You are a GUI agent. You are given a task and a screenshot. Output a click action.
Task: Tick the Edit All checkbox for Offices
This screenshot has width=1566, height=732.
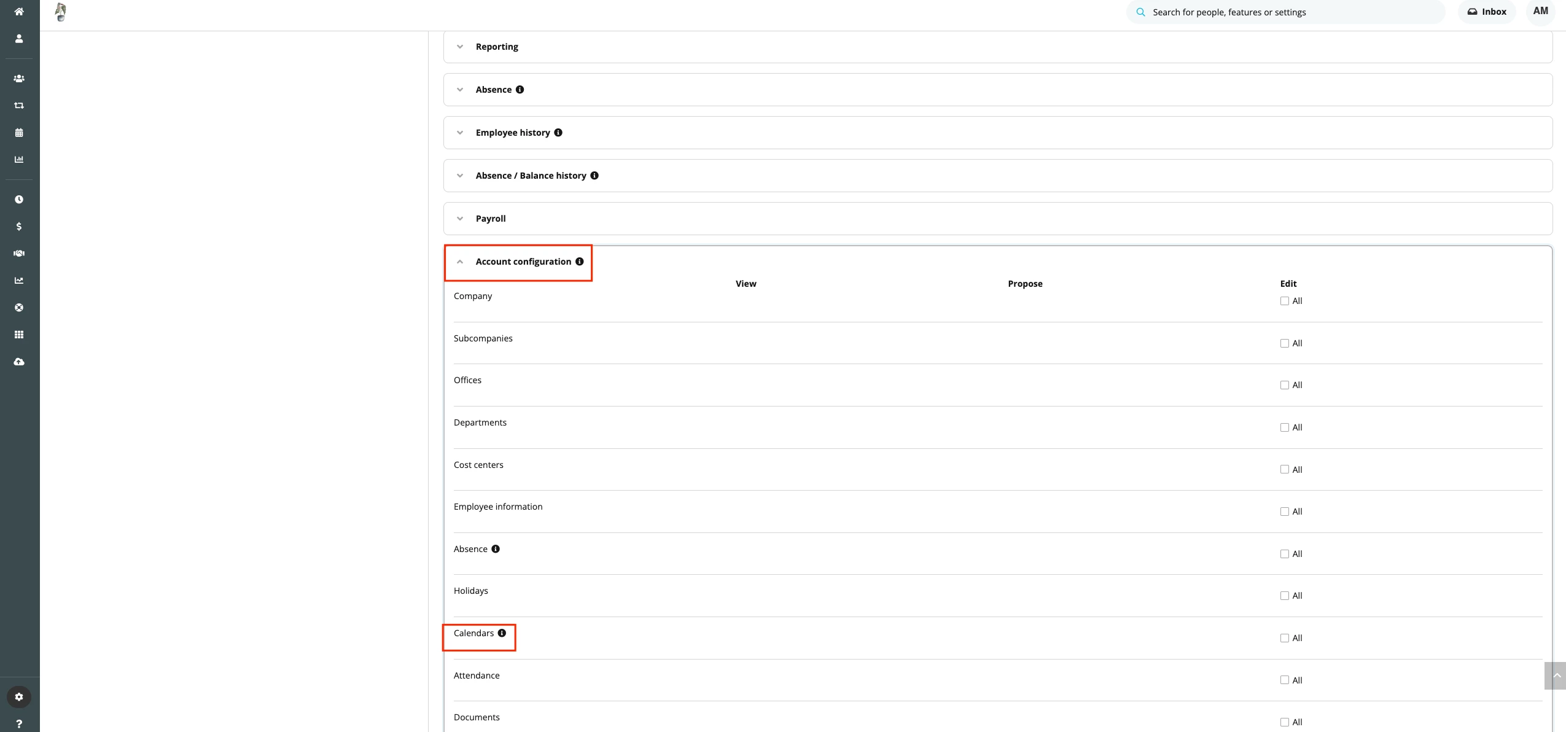tap(1284, 385)
